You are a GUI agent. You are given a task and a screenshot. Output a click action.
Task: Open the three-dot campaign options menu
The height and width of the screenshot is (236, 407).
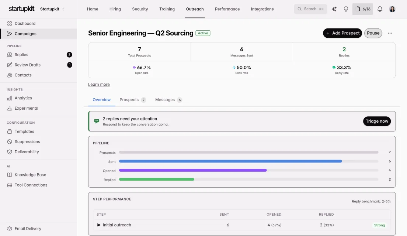(390, 33)
